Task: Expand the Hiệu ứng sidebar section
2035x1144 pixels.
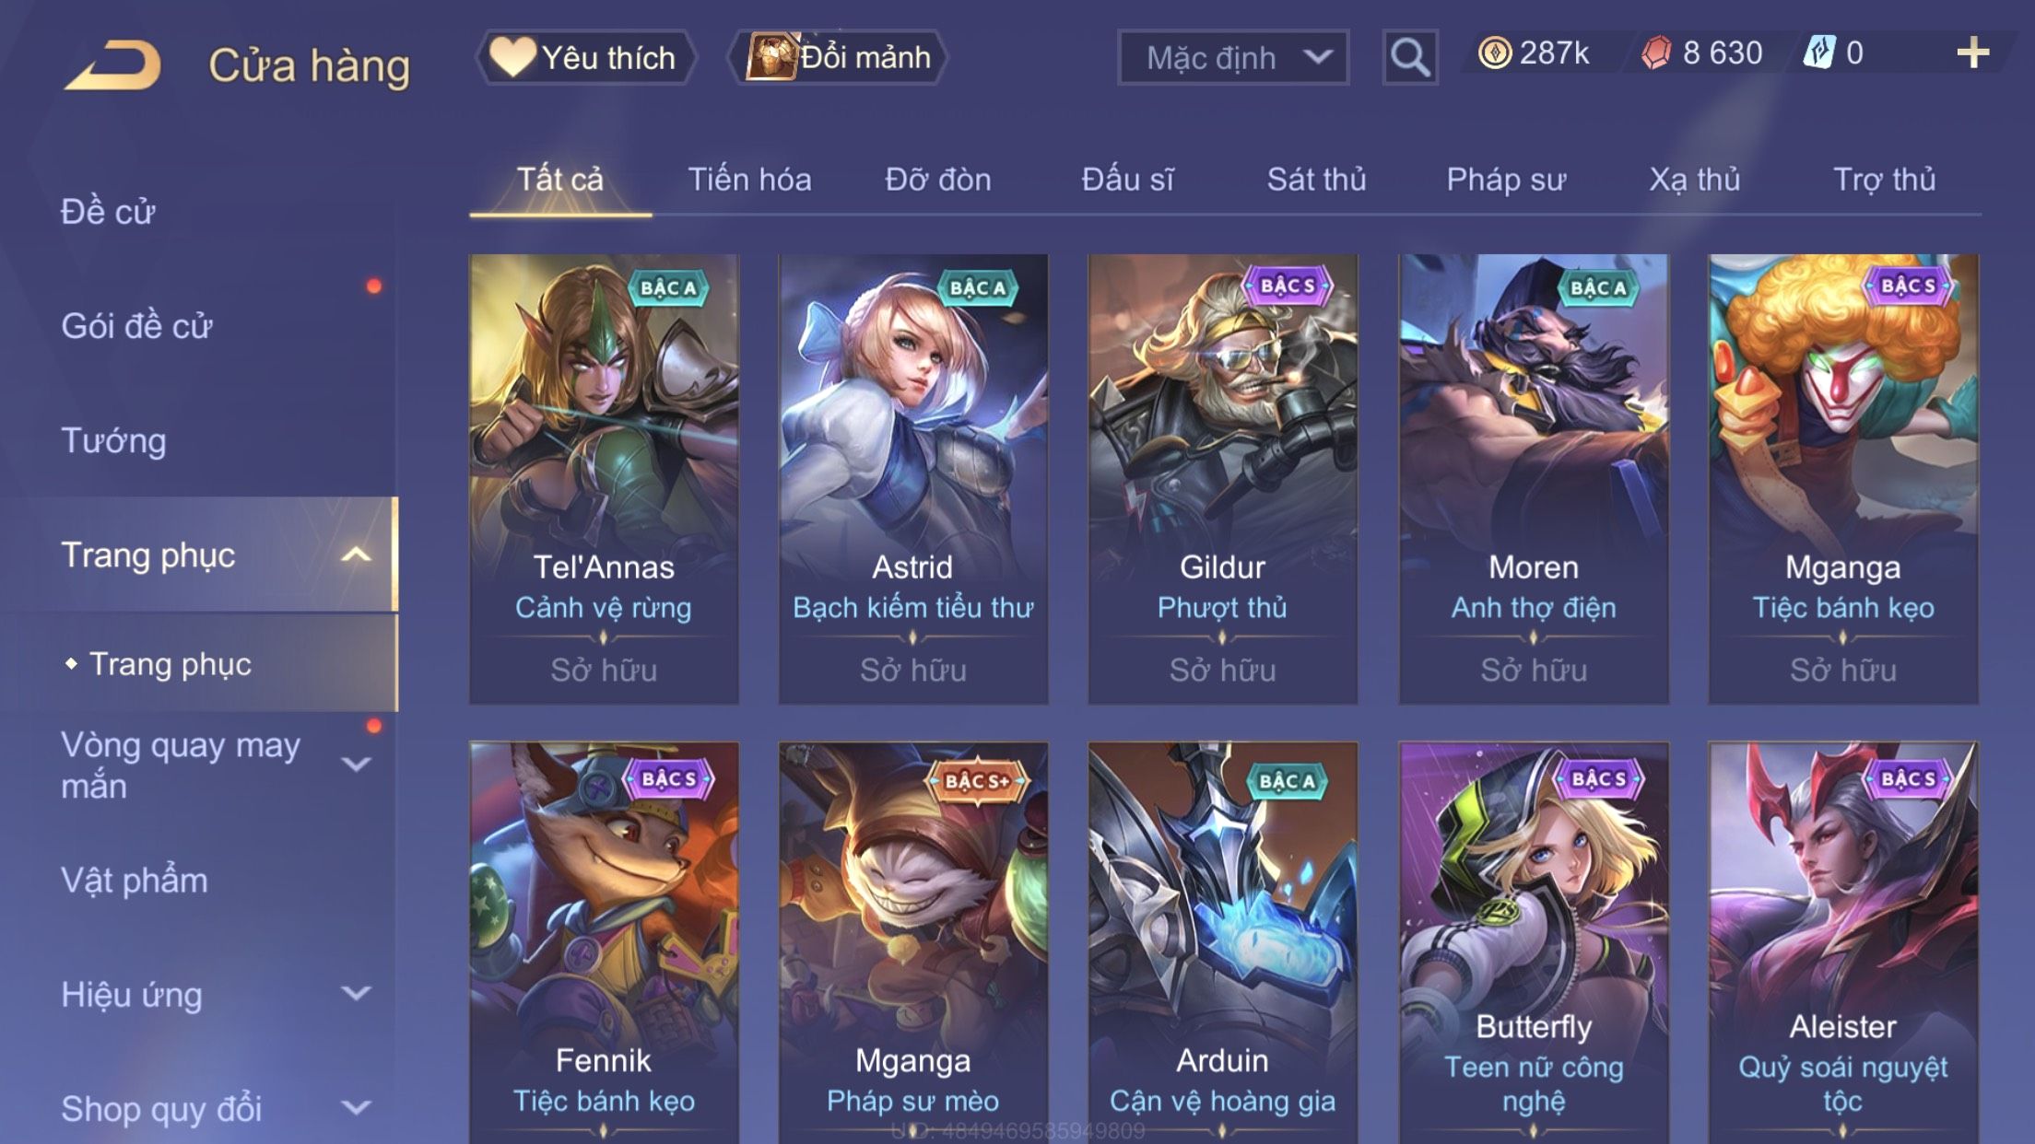Action: 356,993
